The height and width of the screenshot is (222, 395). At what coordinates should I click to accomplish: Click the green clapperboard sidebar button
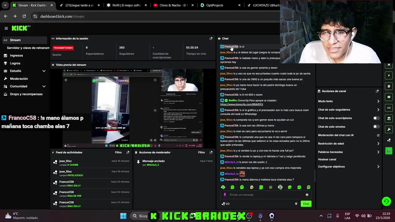[389, 151]
